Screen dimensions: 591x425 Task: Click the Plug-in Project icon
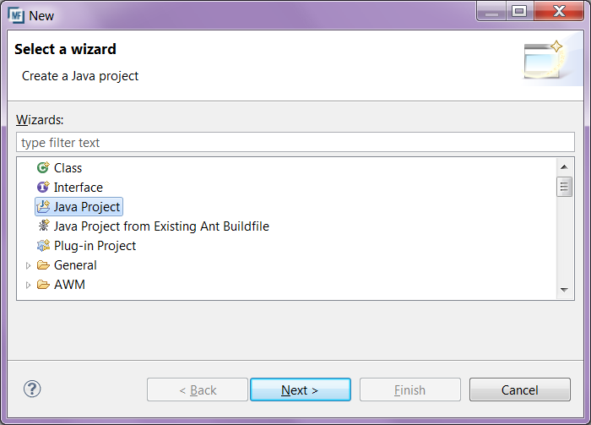click(x=43, y=246)
